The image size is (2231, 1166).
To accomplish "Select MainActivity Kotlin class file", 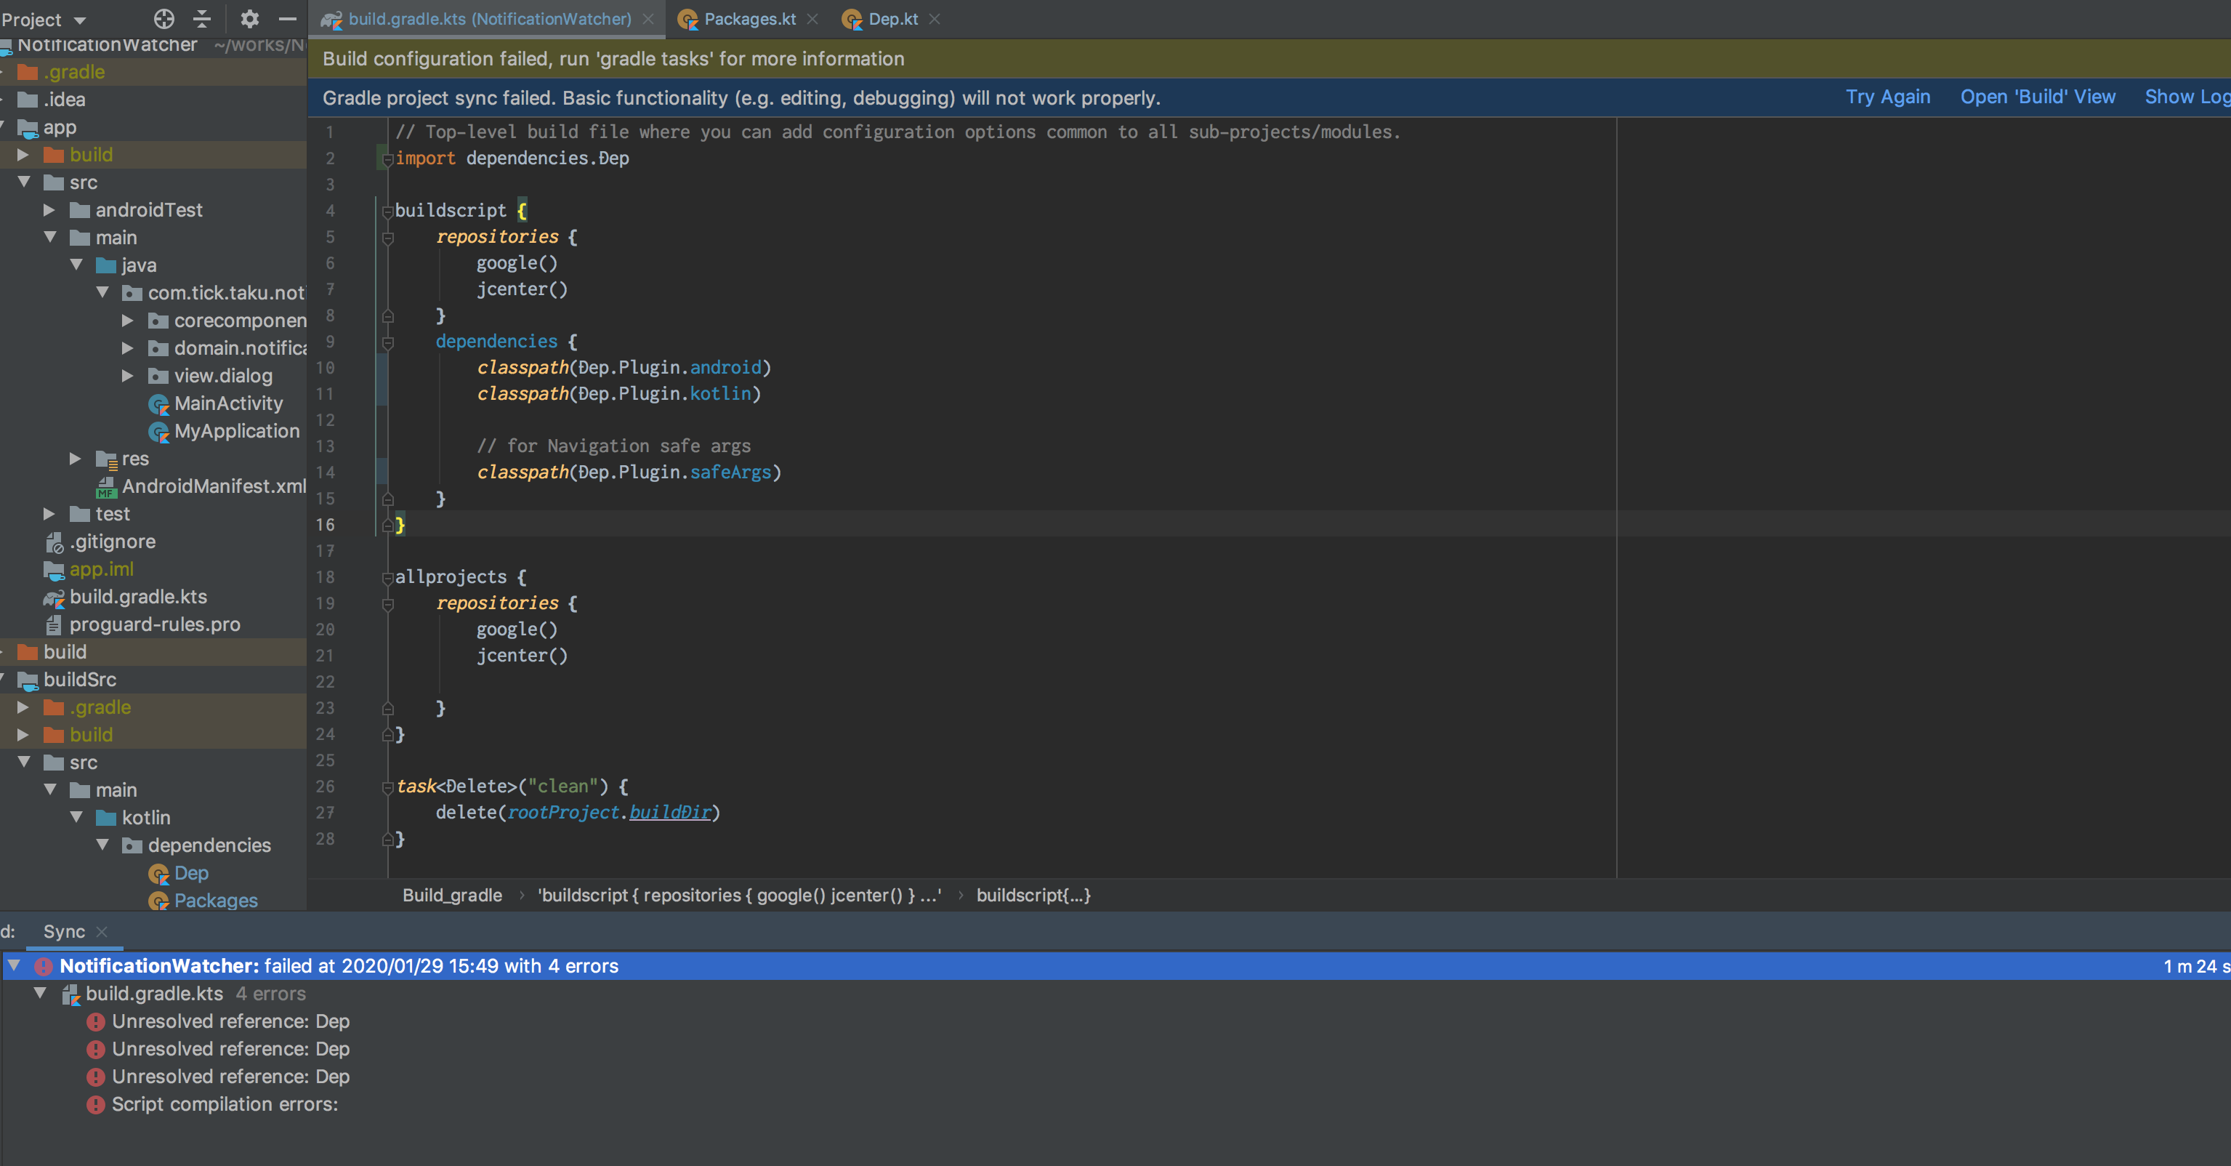I will pyautogui.click(x=227, y=403).
